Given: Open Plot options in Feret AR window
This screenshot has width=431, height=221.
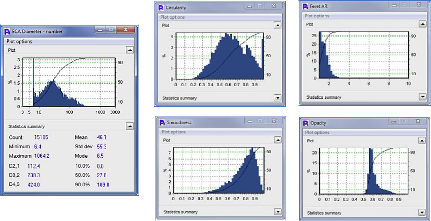Looking at the screenshot, I should (x=365, y=16).
